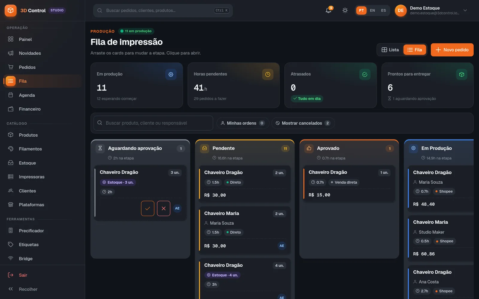The image size is (479, 299).
Task: Open Bridge tool in sidebar
Action: [43, 259]
